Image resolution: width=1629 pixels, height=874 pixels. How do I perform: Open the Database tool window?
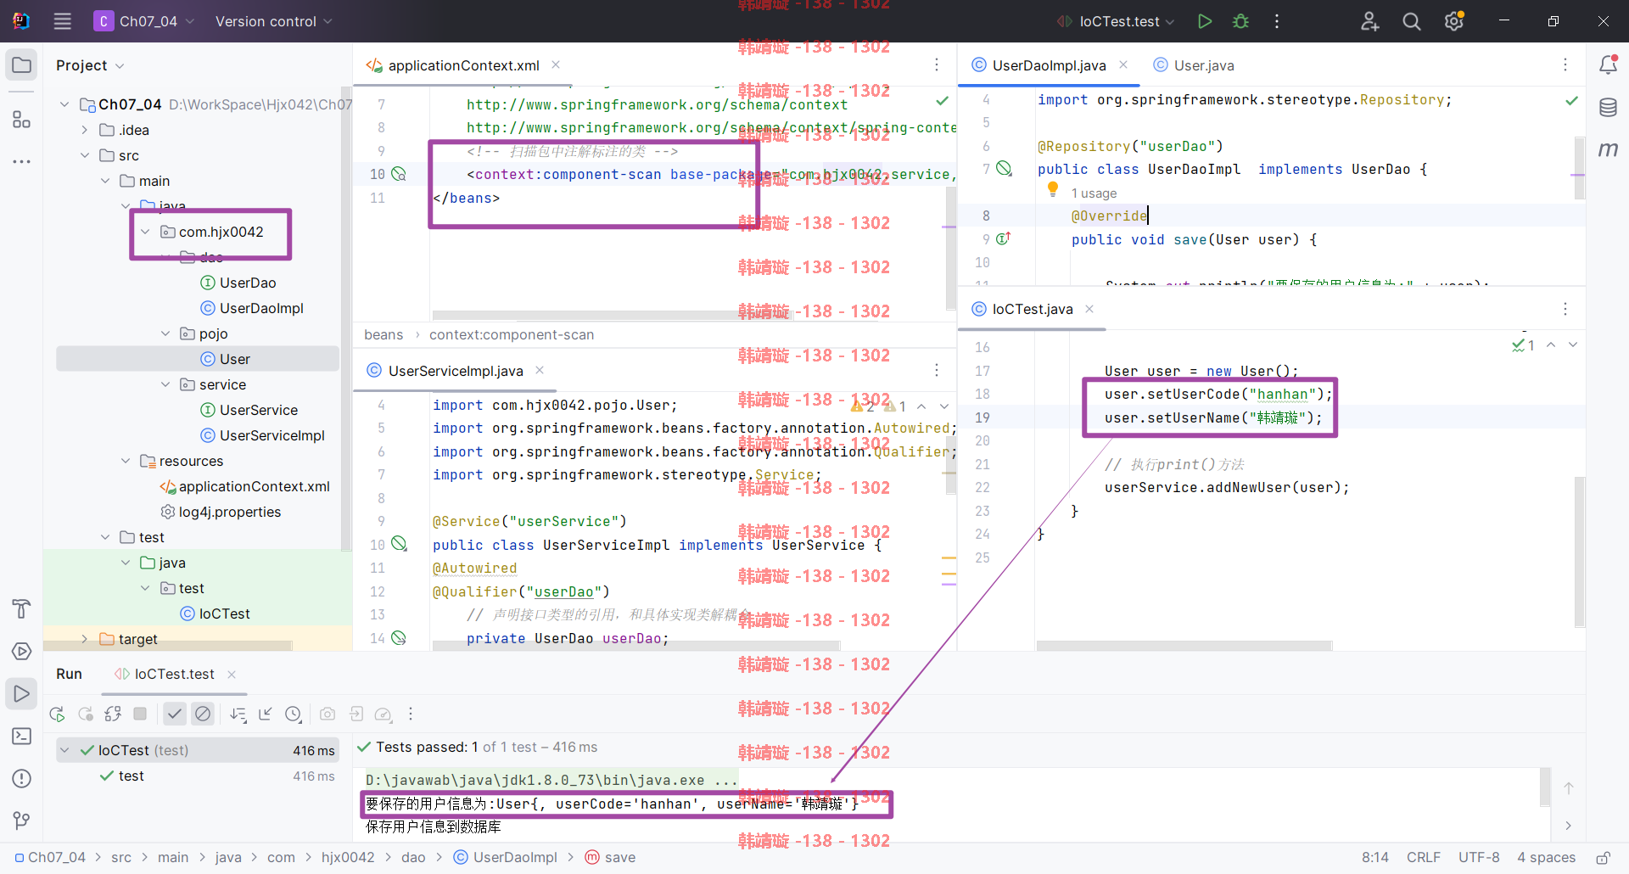pyautogui.click(x=1608, y=108)
